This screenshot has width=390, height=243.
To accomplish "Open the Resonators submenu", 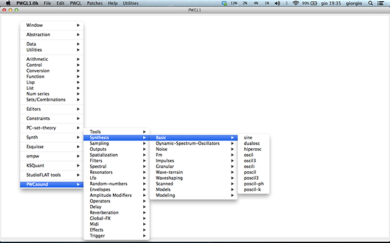I will pos(116,172).
